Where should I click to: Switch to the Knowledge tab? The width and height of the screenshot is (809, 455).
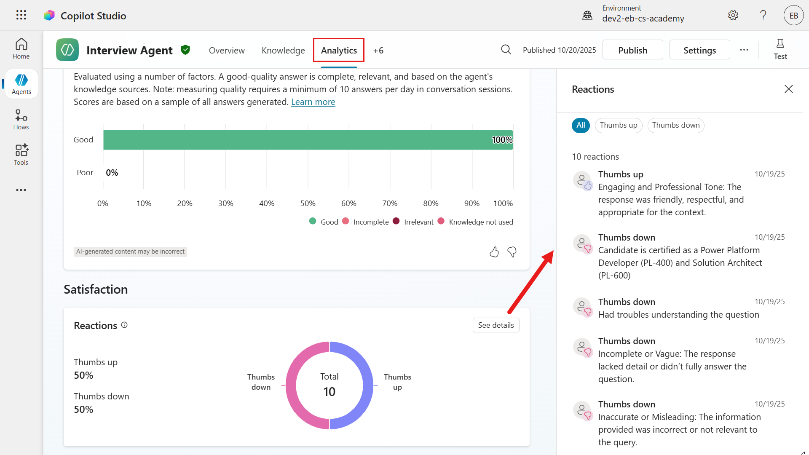pyautogui.click(x=283, y=50)
